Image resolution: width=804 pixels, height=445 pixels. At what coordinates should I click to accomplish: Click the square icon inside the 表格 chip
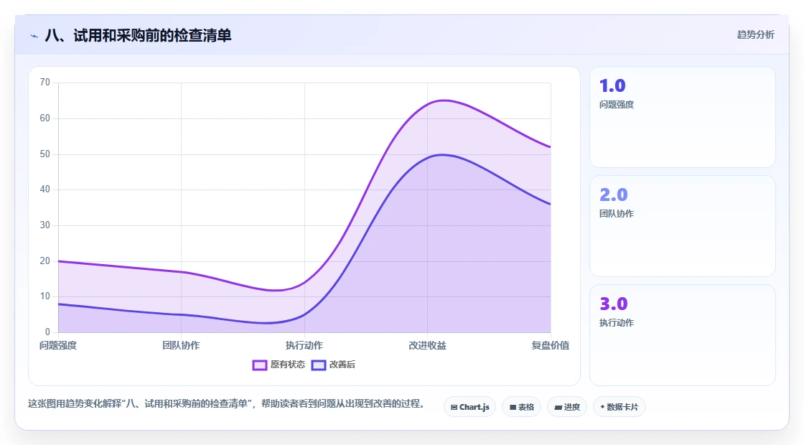(x=513, y=408)
